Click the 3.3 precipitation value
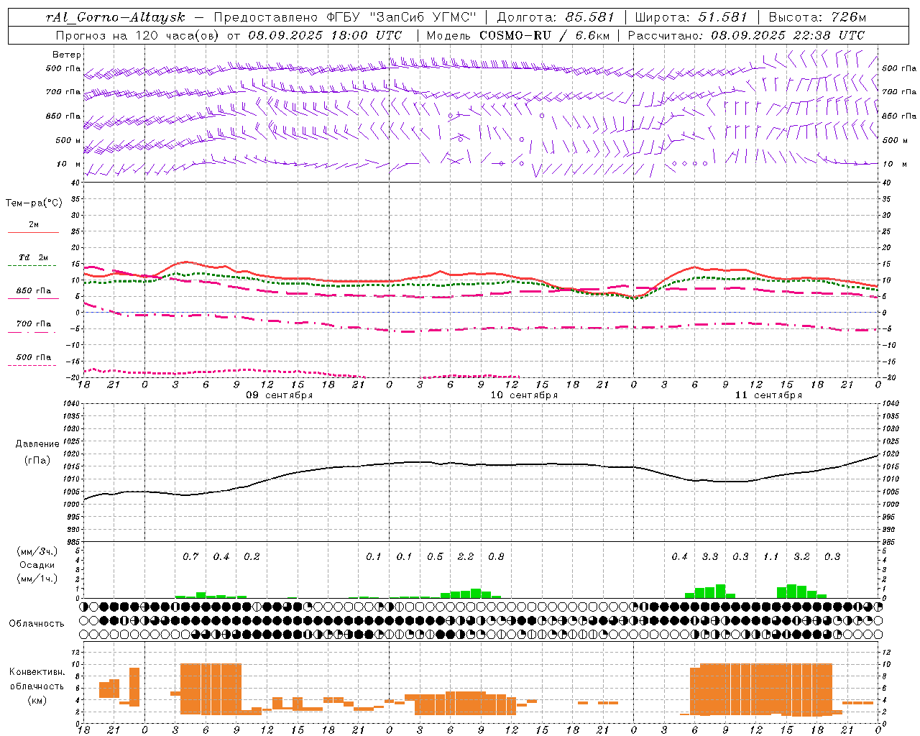 pos(710,557)
